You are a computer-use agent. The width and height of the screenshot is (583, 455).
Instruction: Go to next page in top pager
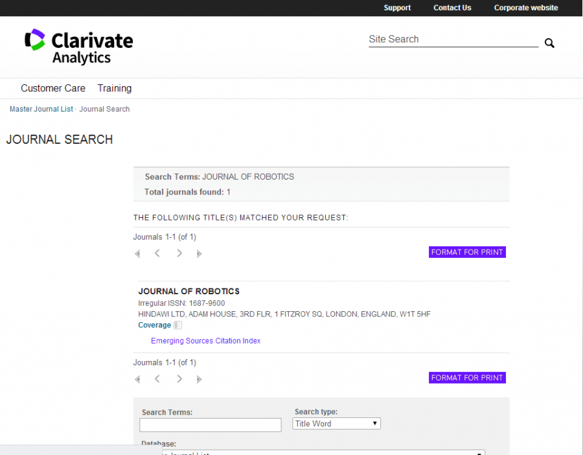point(179,253)
